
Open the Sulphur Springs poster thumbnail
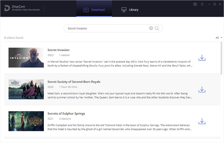(x=26, y=121)
